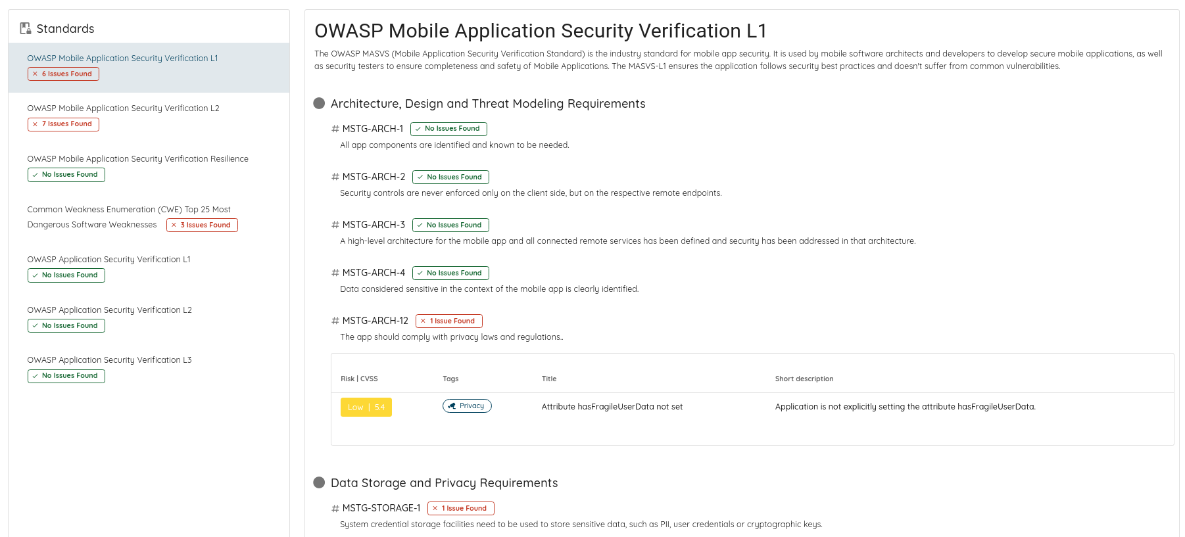This screenshot has width=1185, height=537.
Task: Open OWASP Mobile Application Security Verification L2
Action: pos(123,108)
